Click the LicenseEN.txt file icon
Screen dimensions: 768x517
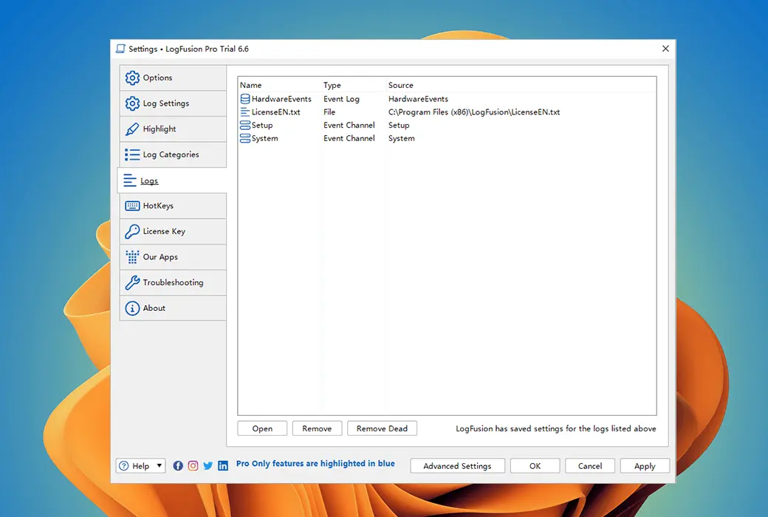245,112
